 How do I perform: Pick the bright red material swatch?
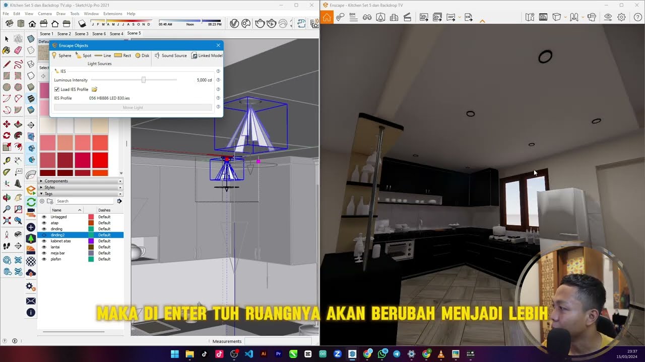coord(100,160)
